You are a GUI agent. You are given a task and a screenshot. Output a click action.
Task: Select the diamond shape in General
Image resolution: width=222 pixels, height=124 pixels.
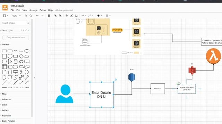point(21,56)
